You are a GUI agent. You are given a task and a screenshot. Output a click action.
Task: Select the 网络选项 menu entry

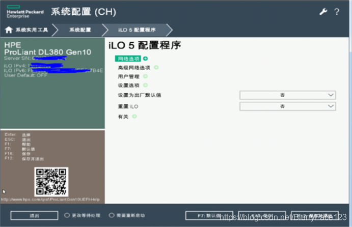pyautogui.click(x=128, y=59)
